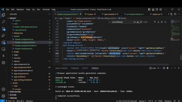The height and width of the screenshot is (102, 182).
Task: Open Source Control view with badge
Action: [3, 29]
